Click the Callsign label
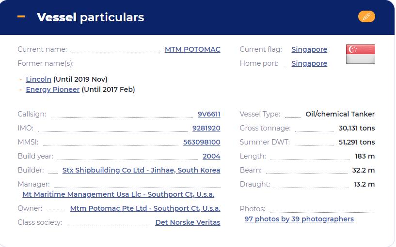This screenshot has height=247, width=396. click(32, 114)
